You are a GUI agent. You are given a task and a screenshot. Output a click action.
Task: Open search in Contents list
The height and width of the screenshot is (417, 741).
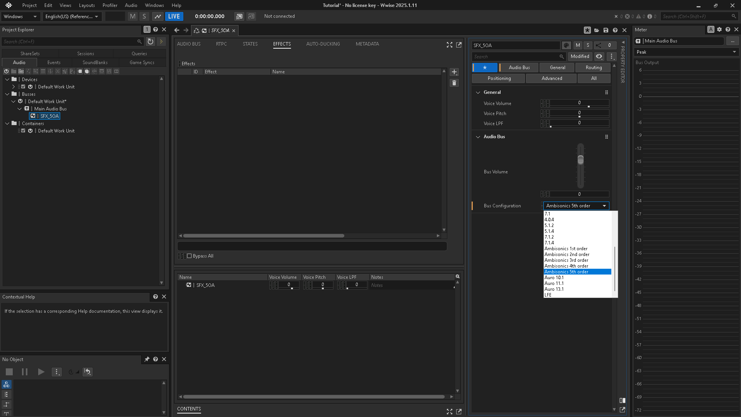(458, 276)
